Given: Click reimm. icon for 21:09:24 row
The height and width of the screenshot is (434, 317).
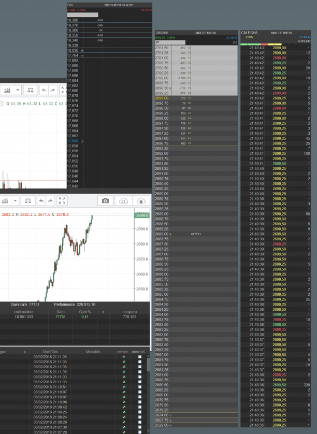Looking at the screenshot, I should [124, 417].
